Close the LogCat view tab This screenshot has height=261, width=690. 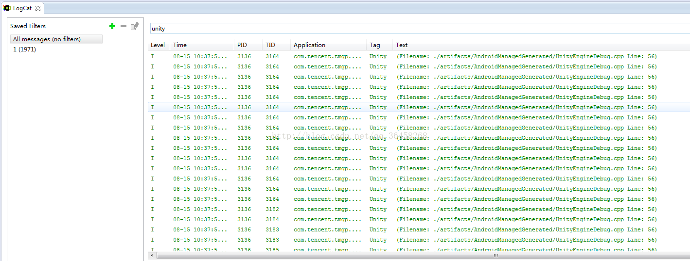pos(38,8)
